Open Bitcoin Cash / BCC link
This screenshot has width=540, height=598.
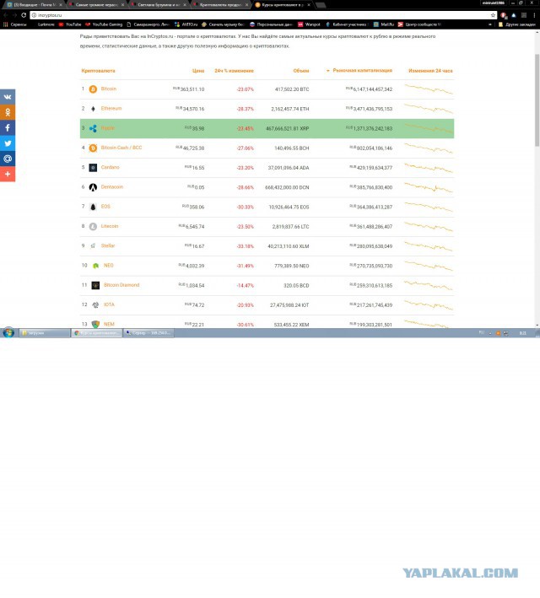click(121, 148)
